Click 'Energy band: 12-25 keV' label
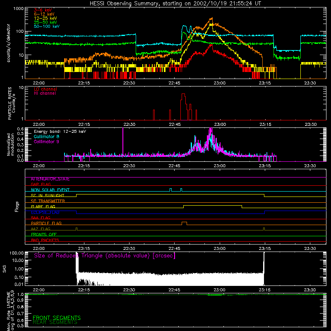Screen dimensions: 331x331 point(60,132)
